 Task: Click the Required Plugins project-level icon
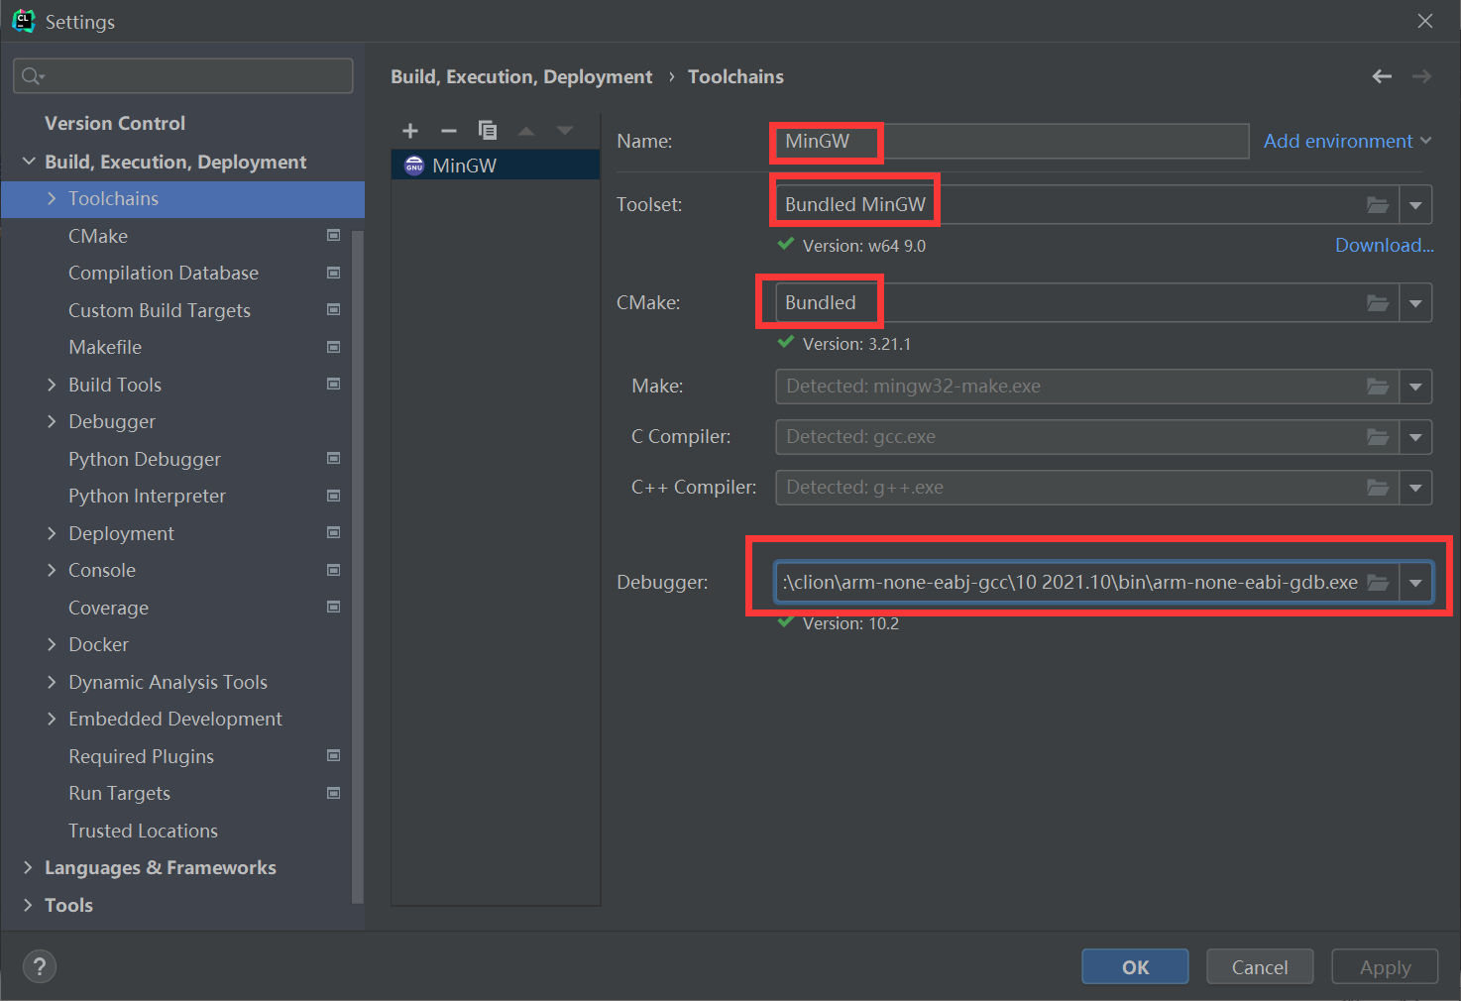click(334, 756)
